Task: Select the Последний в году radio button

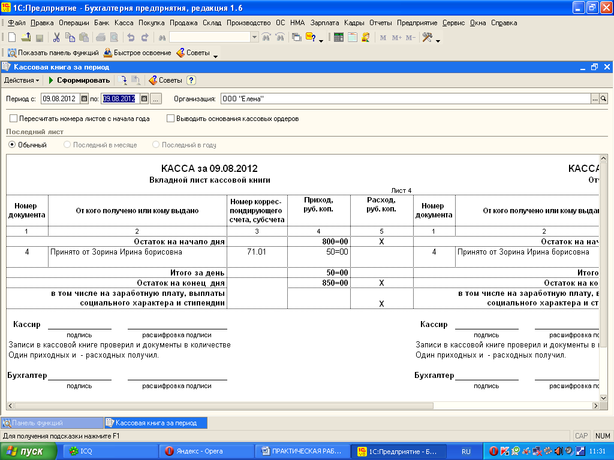Action: pos(155,145)
